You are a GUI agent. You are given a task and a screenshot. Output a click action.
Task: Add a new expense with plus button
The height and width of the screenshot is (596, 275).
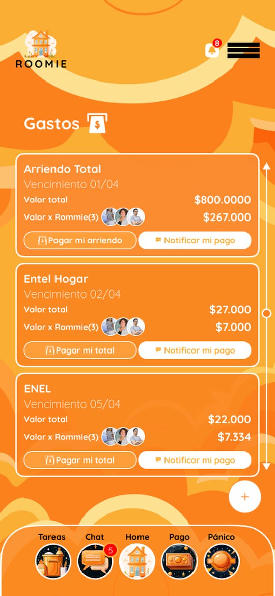point(245,497)
